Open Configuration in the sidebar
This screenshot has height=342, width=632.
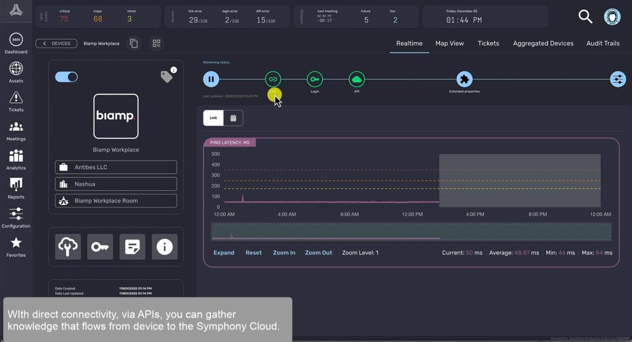(15, 218)
